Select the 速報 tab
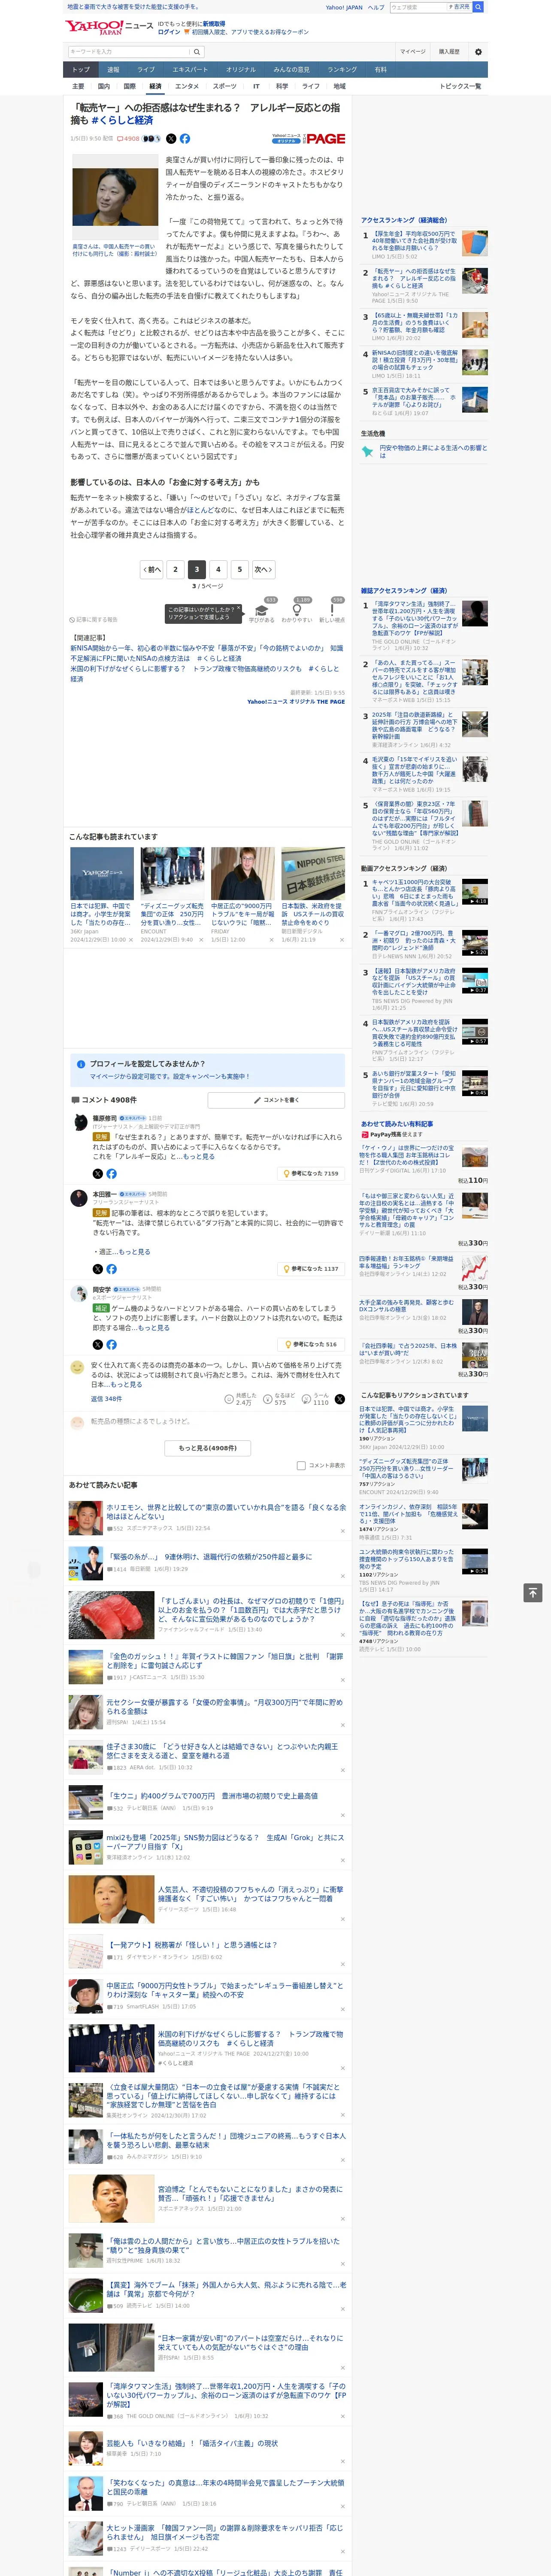 113,69
